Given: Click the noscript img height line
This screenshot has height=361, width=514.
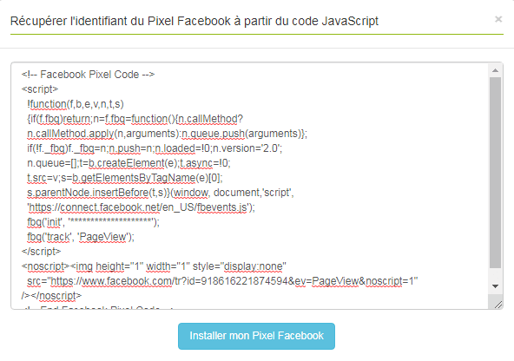Looking at the screenshot, I should point(154,266).
